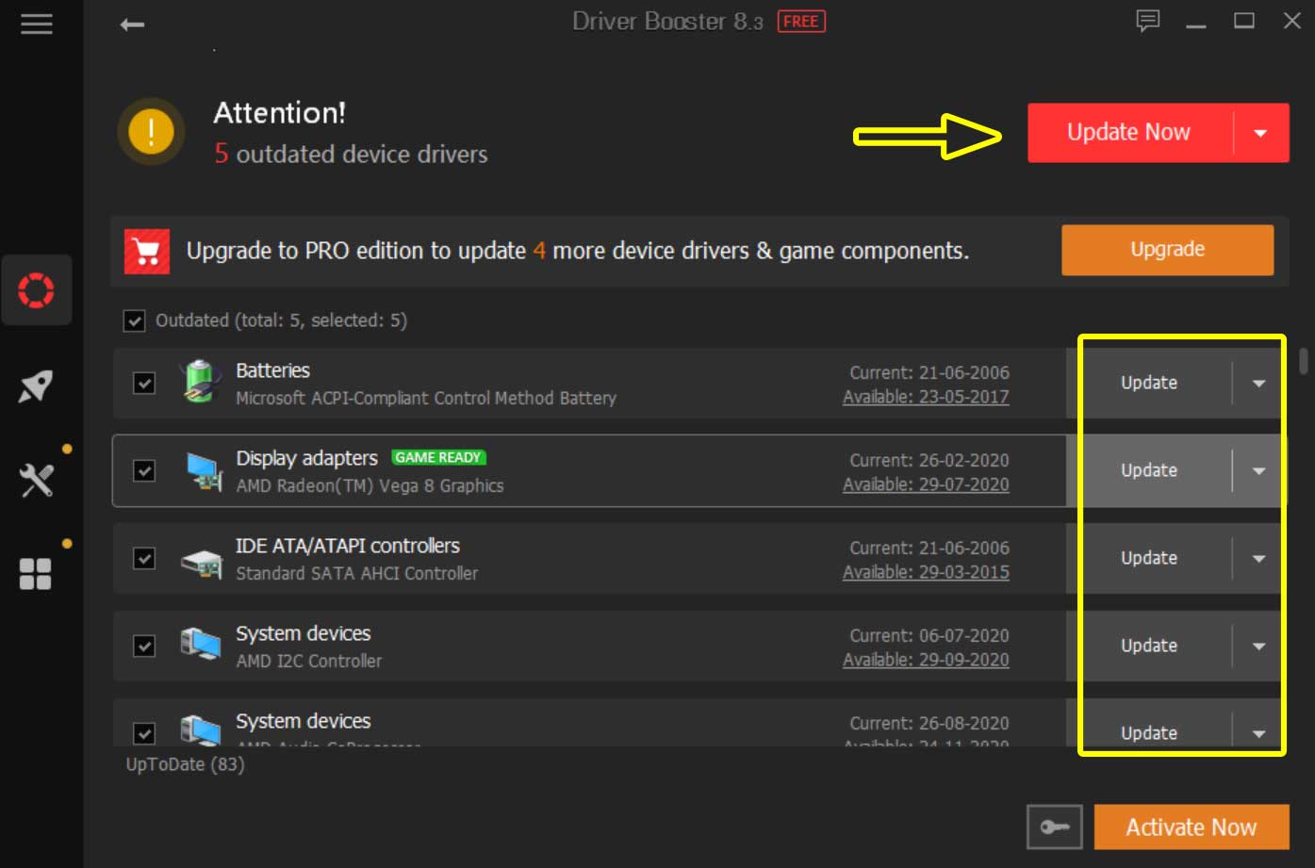Screen dimensions: 1315x868
Task: Click the Display adapters device icon
Action: (x=202, y=471)
